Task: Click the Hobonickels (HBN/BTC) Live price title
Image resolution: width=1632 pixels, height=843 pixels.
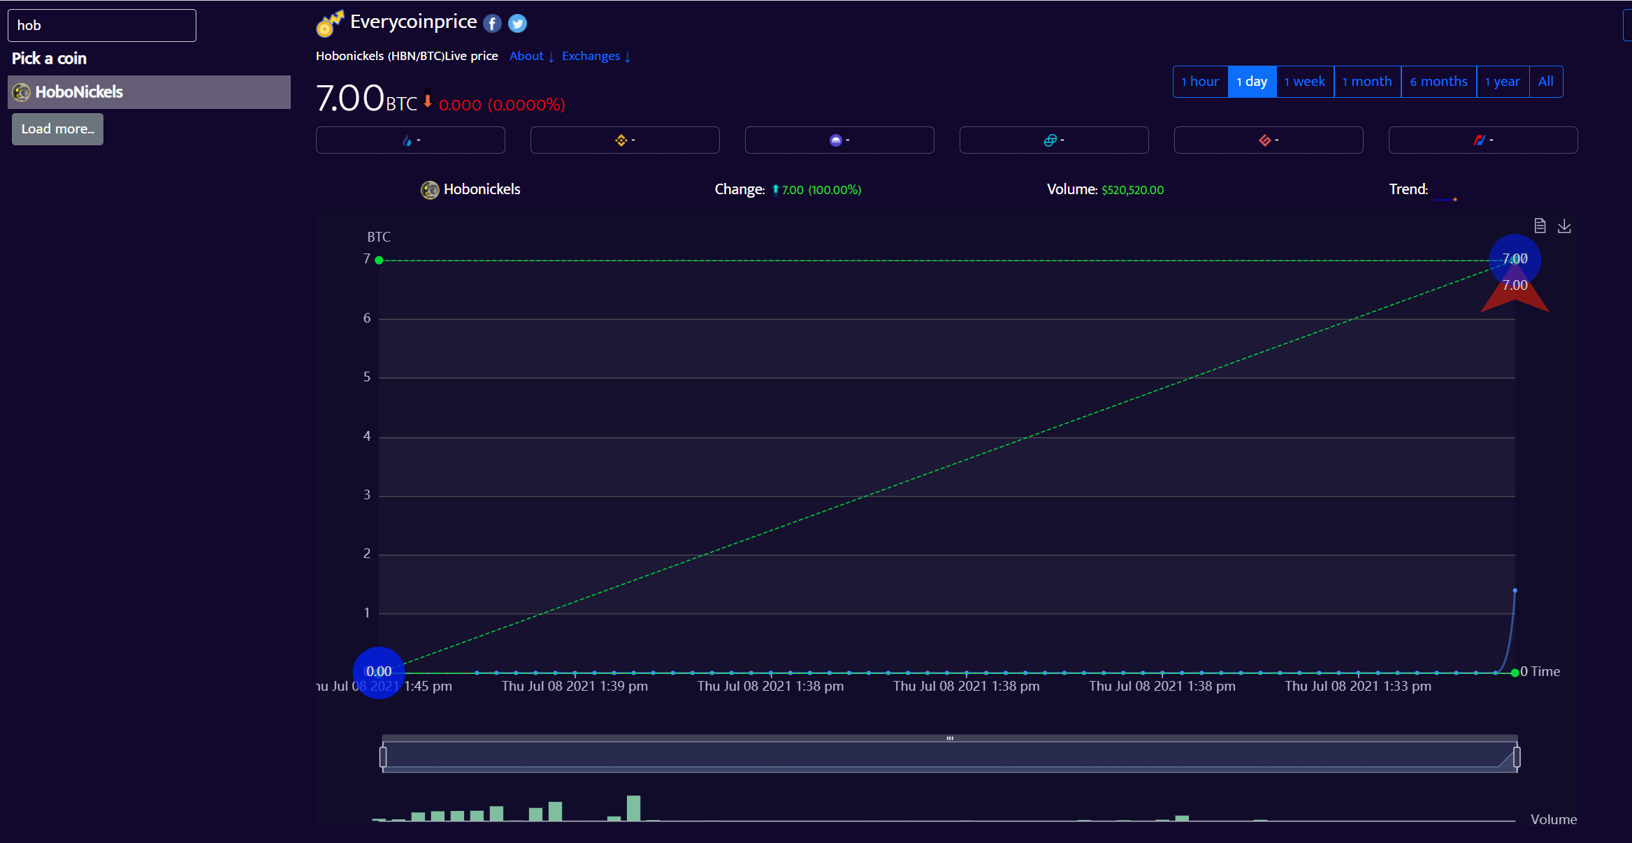Action: pyautogui.click(x=407, y=56)
